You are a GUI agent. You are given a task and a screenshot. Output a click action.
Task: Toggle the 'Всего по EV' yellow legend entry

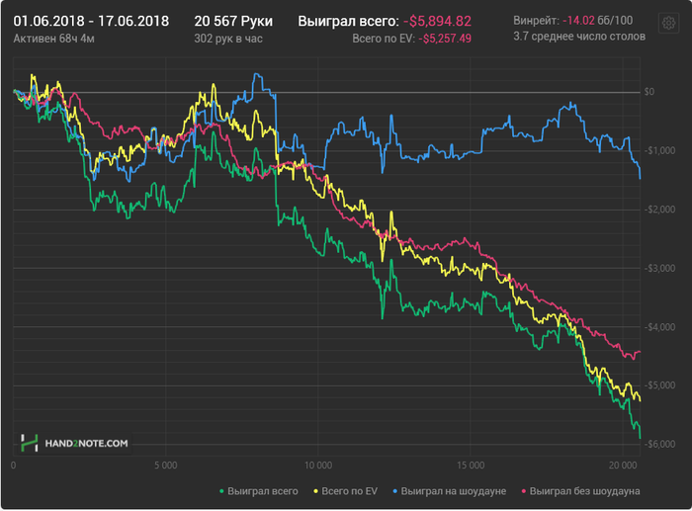coord(345,491)
